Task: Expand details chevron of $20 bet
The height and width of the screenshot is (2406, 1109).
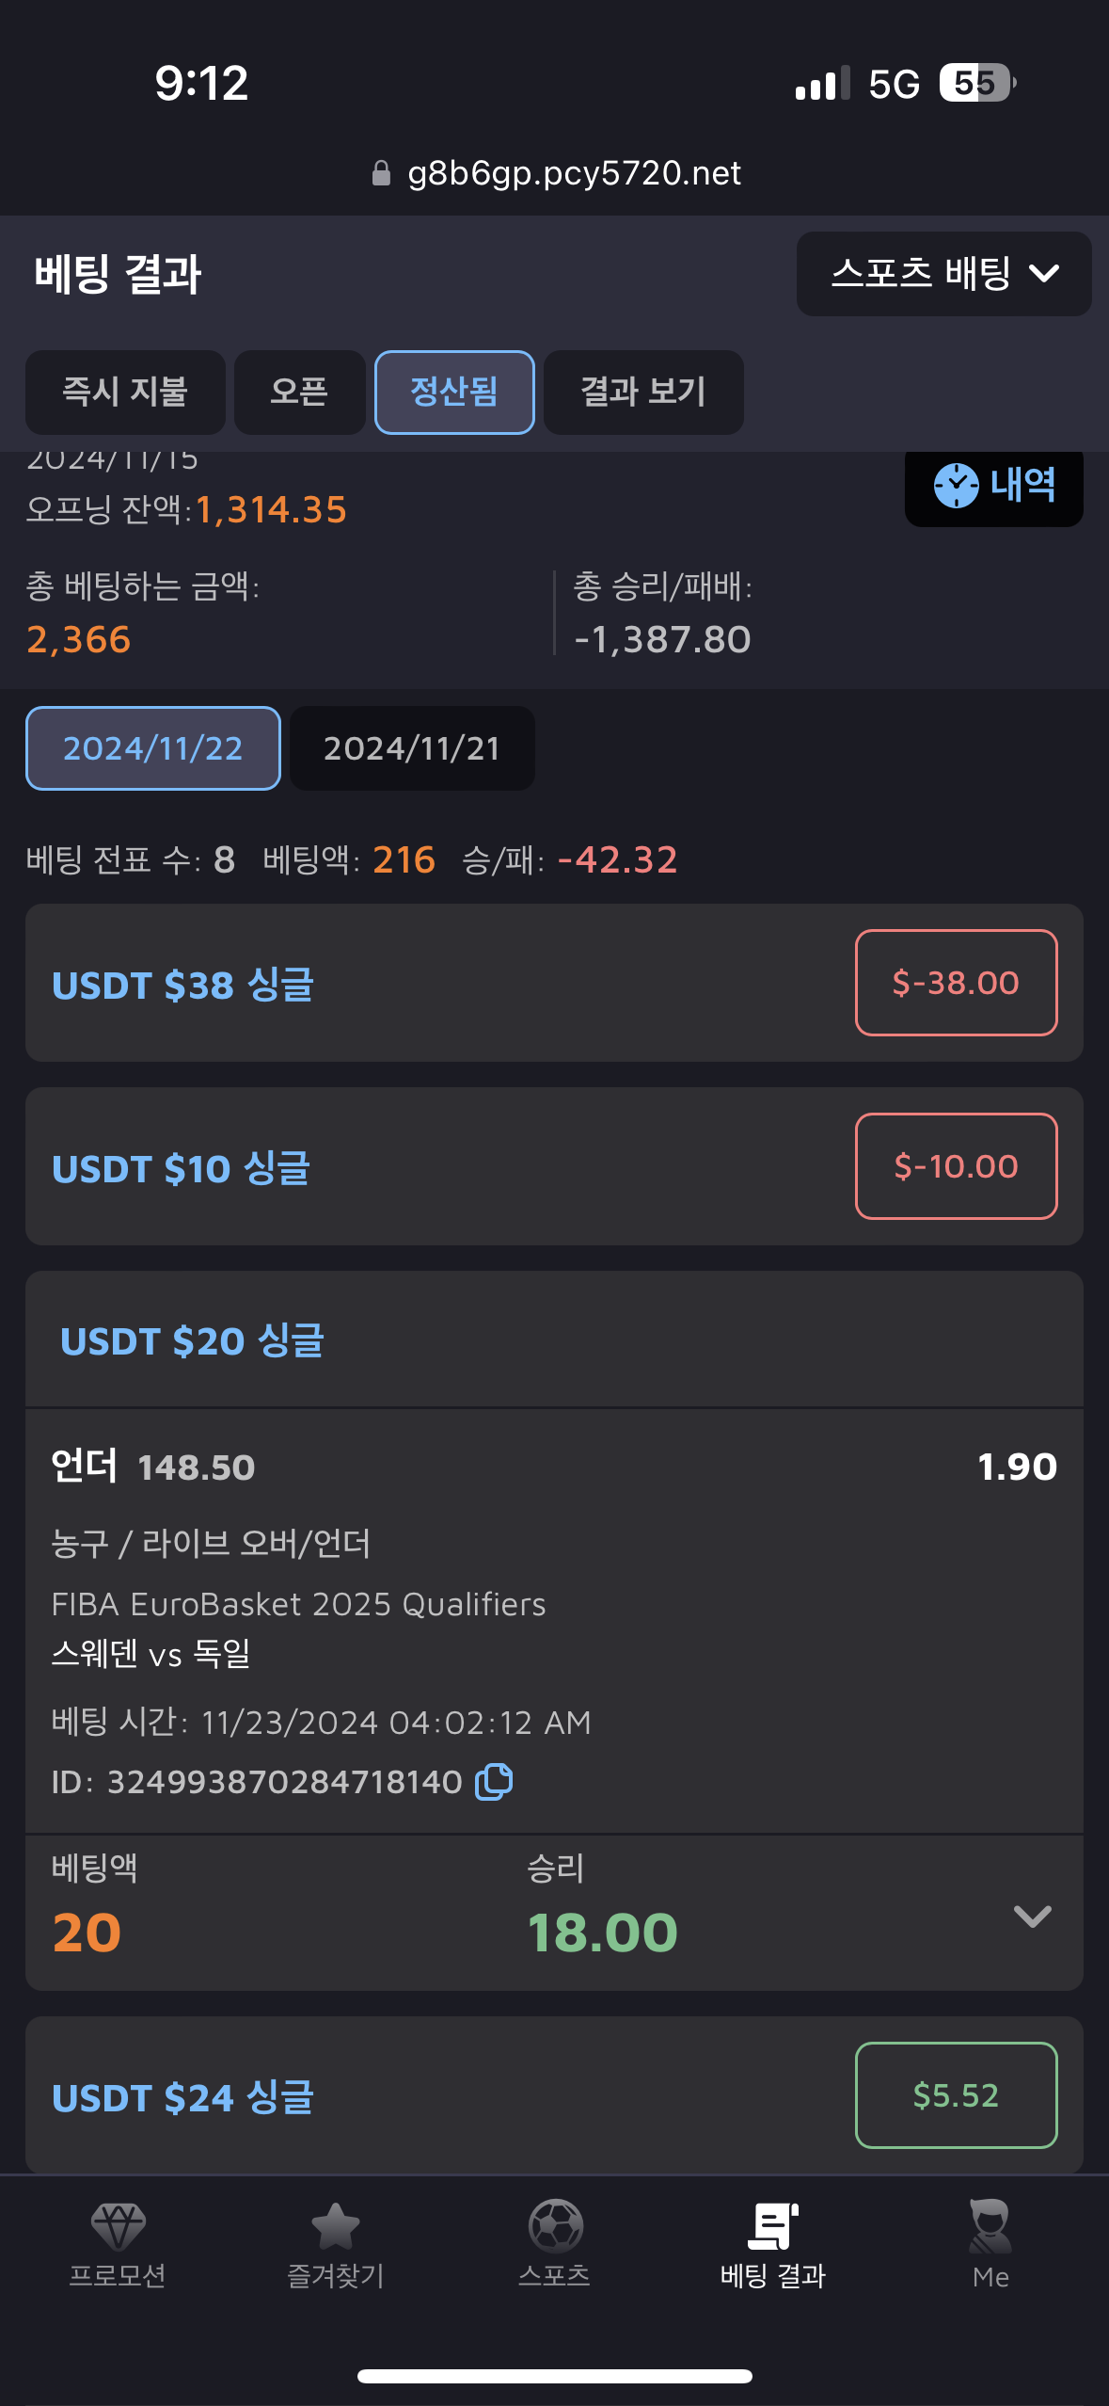Action: tap(1032, 1916)
